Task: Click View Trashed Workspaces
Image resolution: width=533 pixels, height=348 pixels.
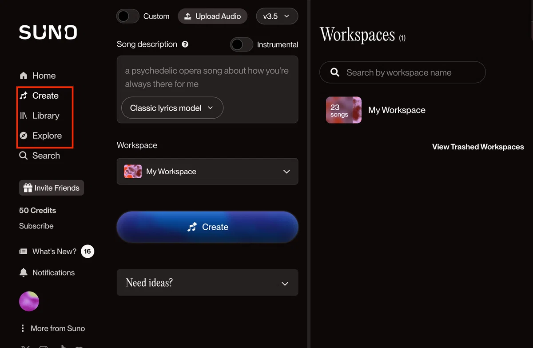Action: [478, 147]
